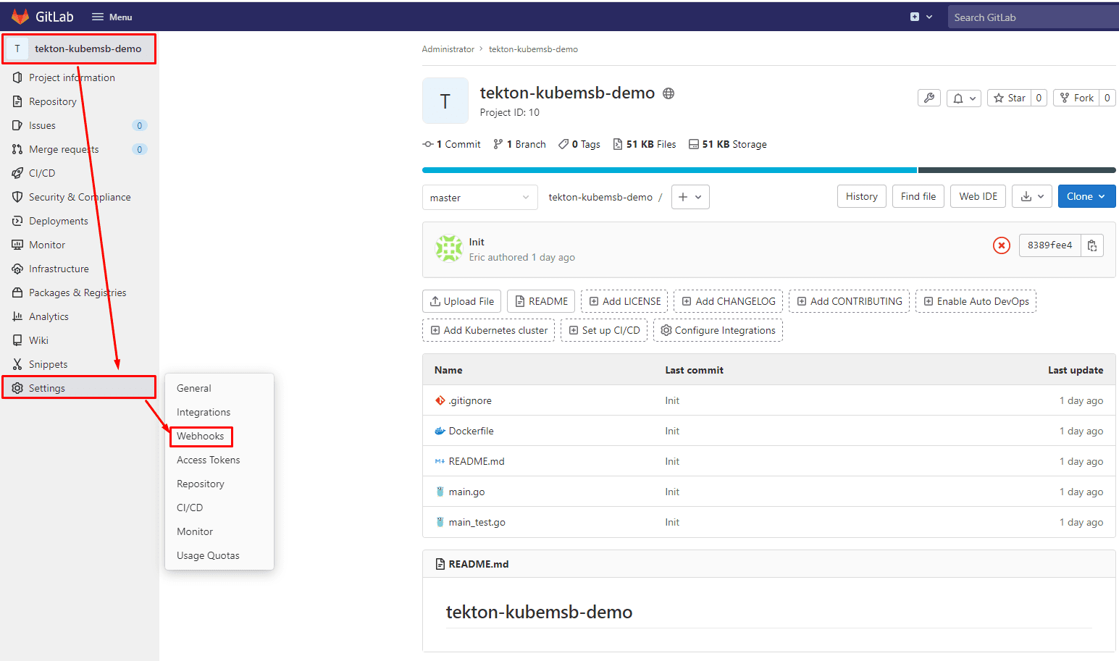Click Administrator in the breadcrumb
The image size is (1119, 661).
[448, 49]
